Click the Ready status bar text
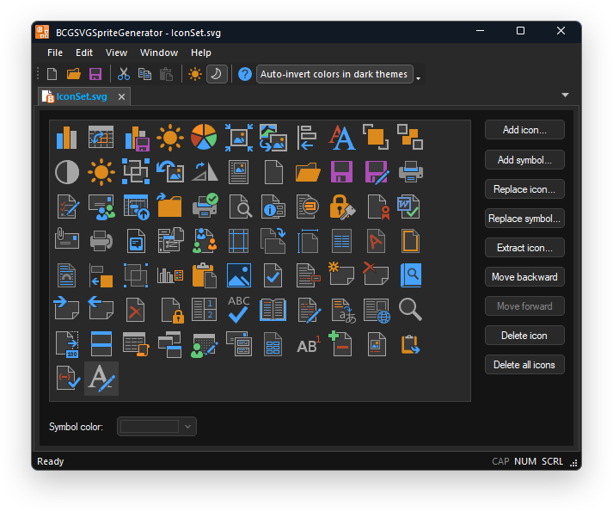Image resolution: width=613 pixels, height=512 pixels. click(51, 461)
